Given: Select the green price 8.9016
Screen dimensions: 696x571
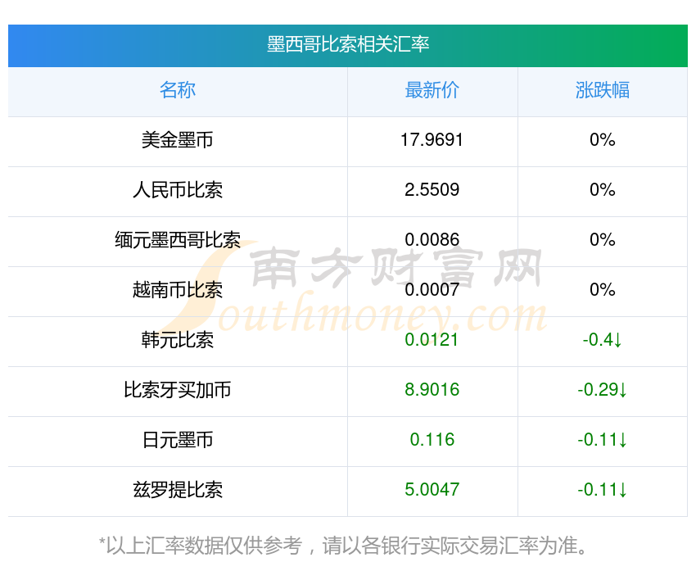Looking at the screenshot, I should coord(432,390).
